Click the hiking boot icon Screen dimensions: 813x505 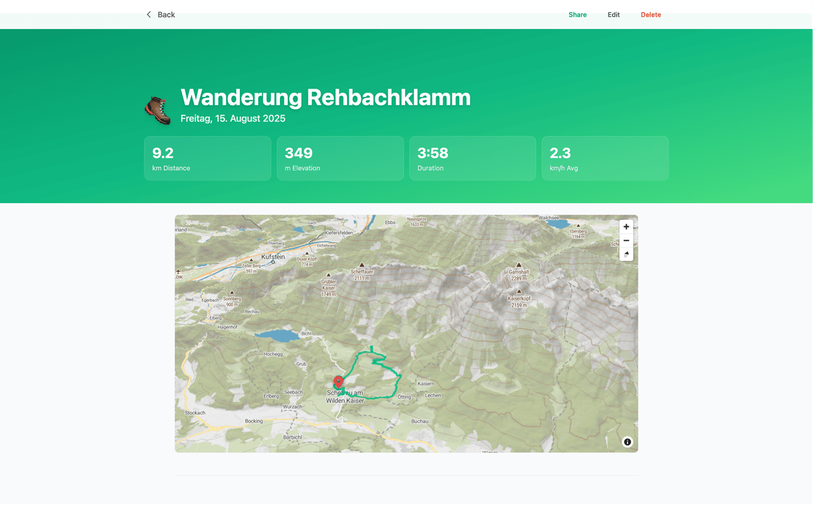(x=159, y=110)
